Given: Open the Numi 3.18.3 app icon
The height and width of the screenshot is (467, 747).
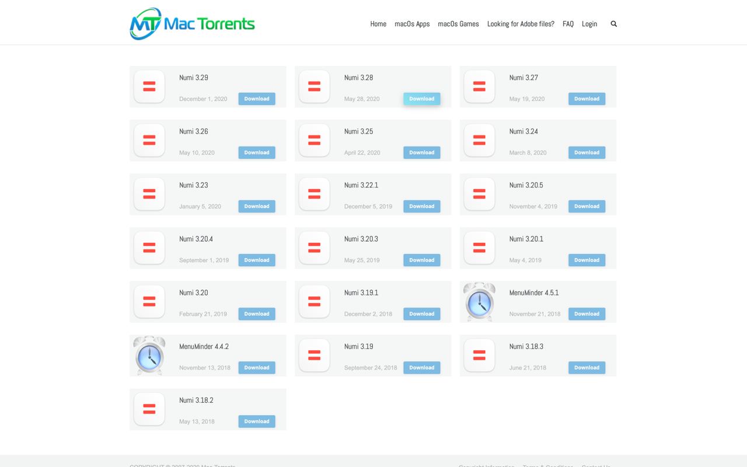Looking at the screenshot, I should pos(479,355).
